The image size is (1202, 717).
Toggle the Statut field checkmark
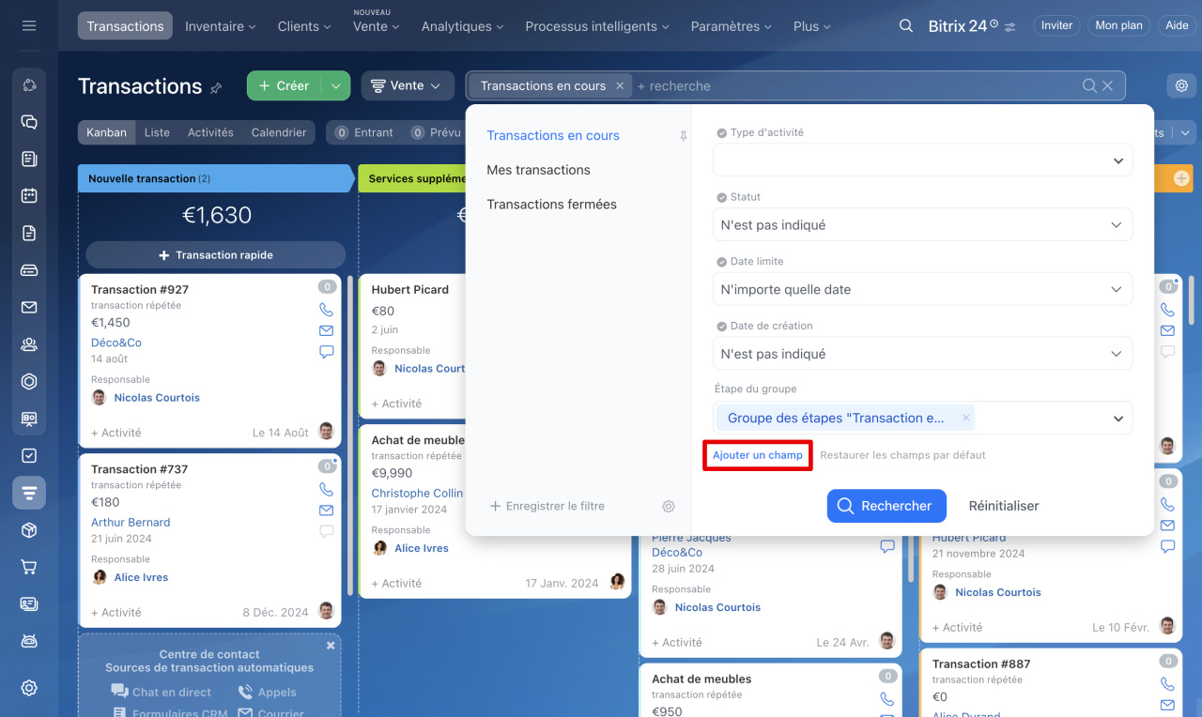click(x=721, y=198)
